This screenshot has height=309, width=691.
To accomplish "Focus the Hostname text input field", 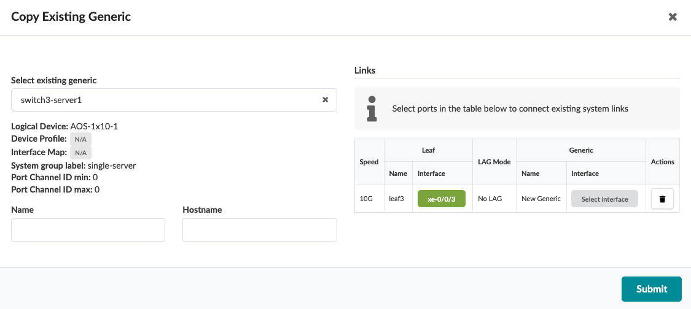I will tap(259, 230).
